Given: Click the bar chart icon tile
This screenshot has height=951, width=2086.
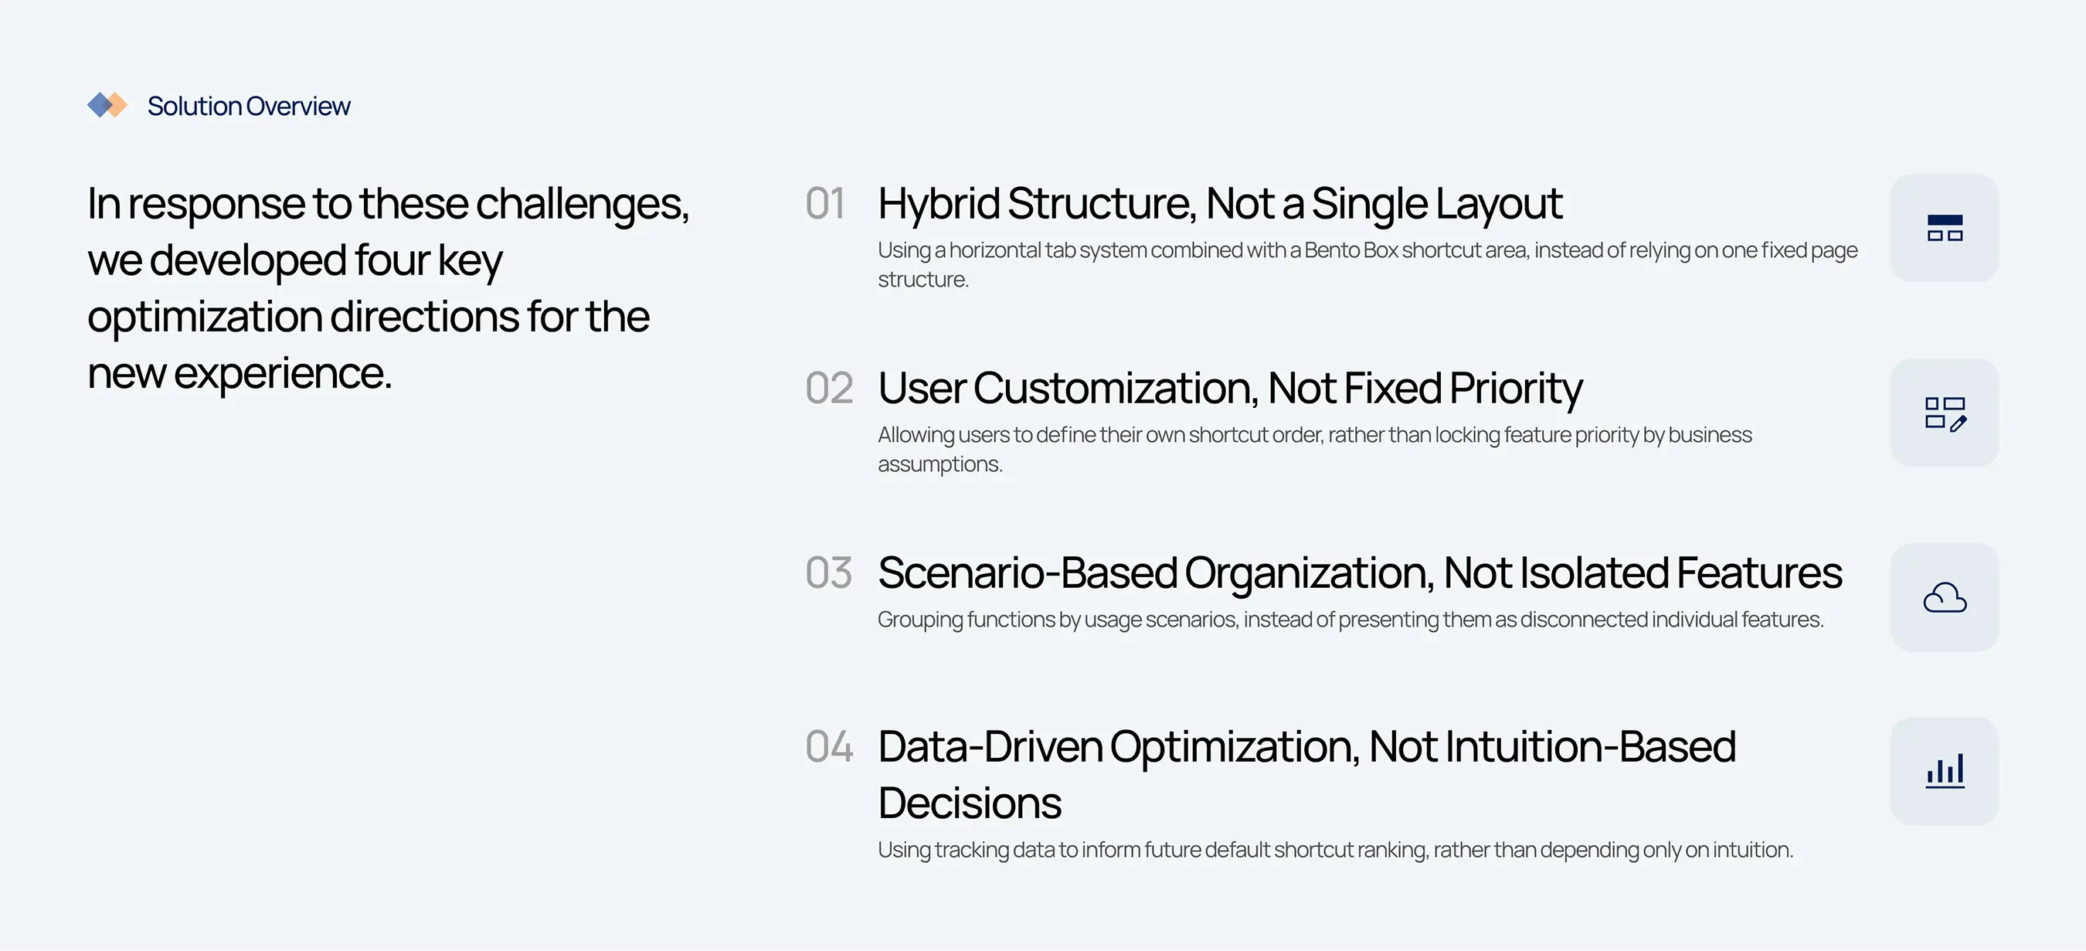Looking at the screenshot, I should (1945, 771).
